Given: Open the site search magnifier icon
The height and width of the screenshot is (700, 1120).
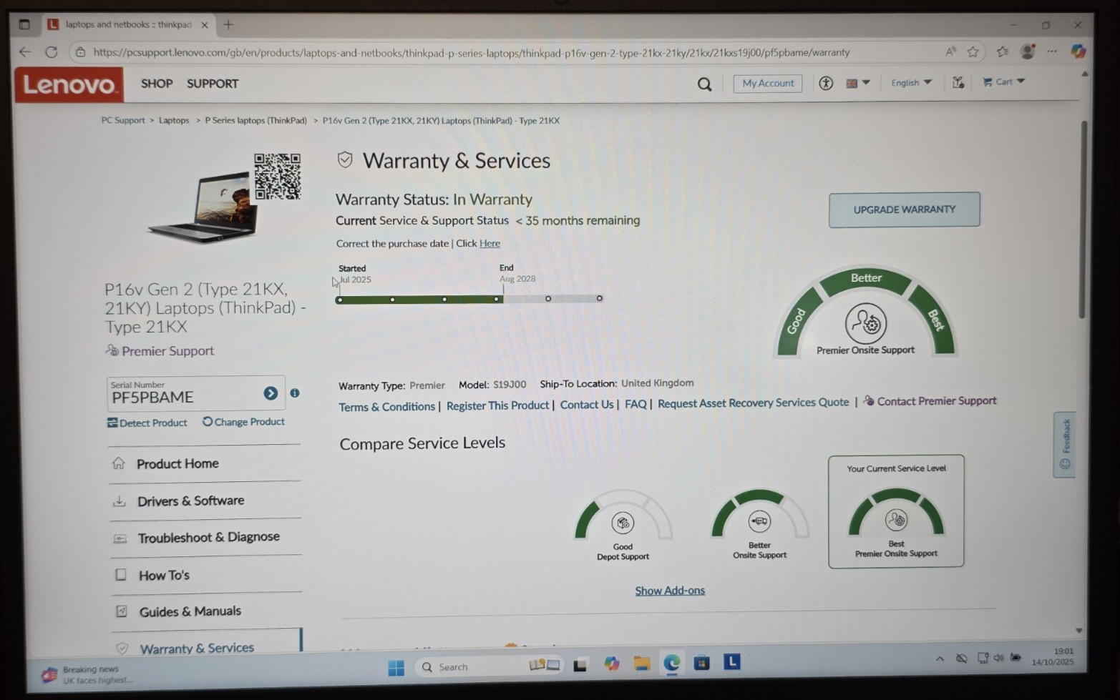Looking at the screenshot, I should [x=704, y=84].
